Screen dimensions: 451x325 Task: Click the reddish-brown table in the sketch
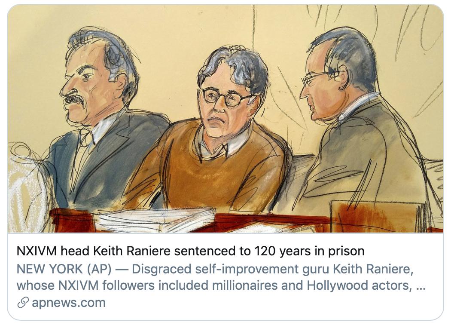(x=275, y=221)
